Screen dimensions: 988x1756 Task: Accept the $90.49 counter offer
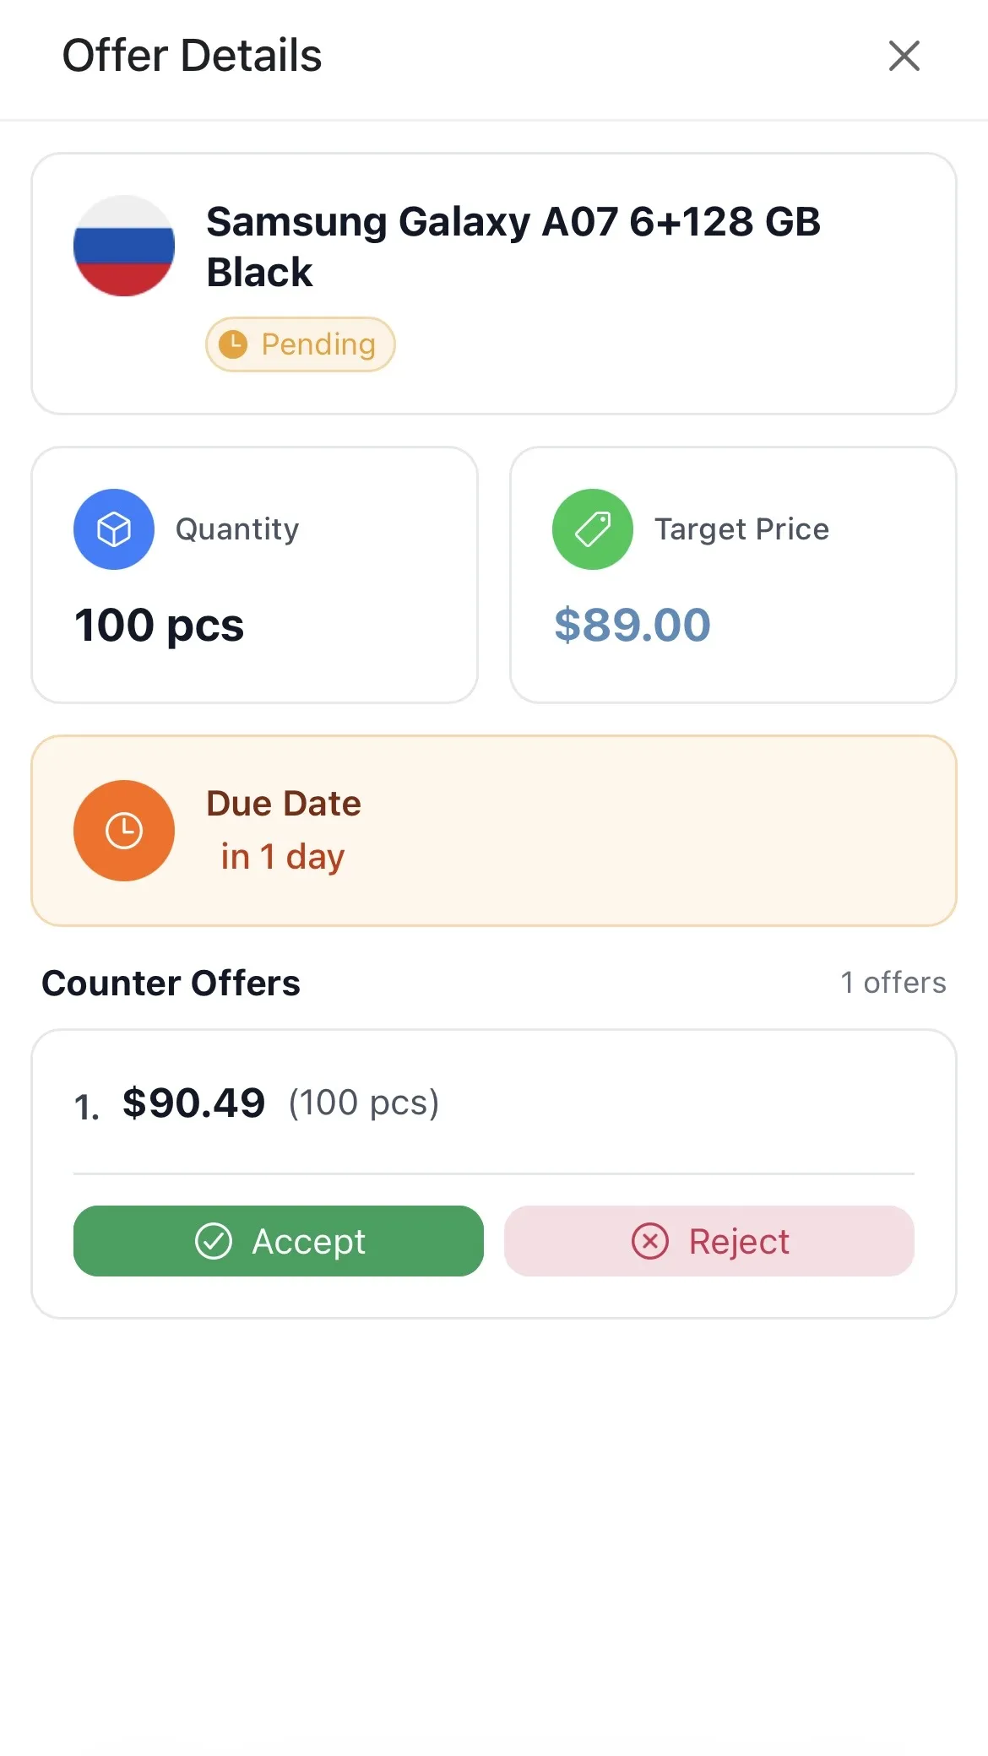(x=279, y=1241)
